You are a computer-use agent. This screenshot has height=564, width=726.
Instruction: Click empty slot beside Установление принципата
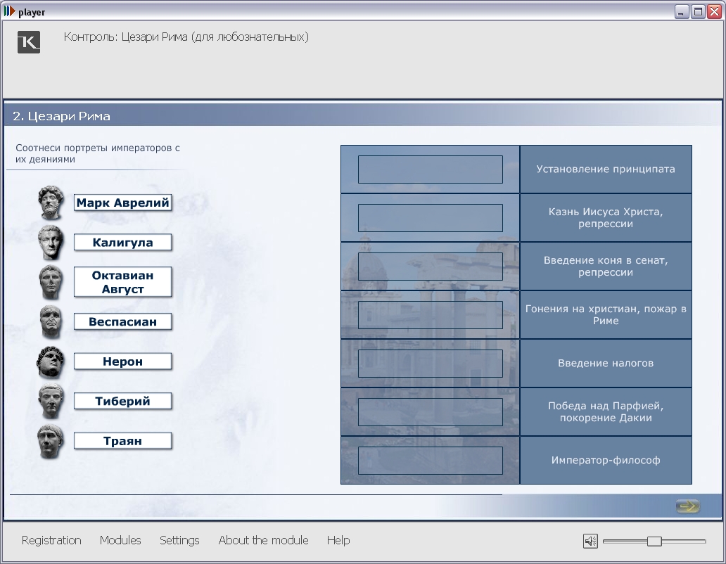(430, 169)
